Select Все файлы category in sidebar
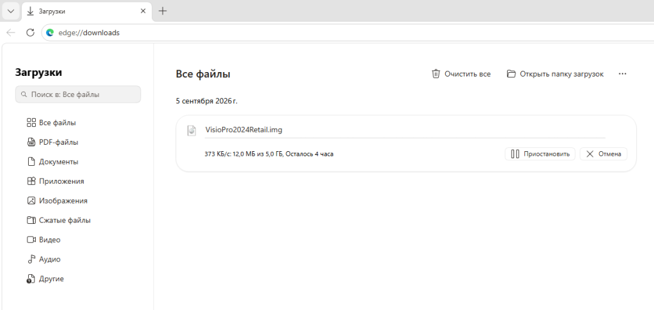 click(x=51, y=123)
